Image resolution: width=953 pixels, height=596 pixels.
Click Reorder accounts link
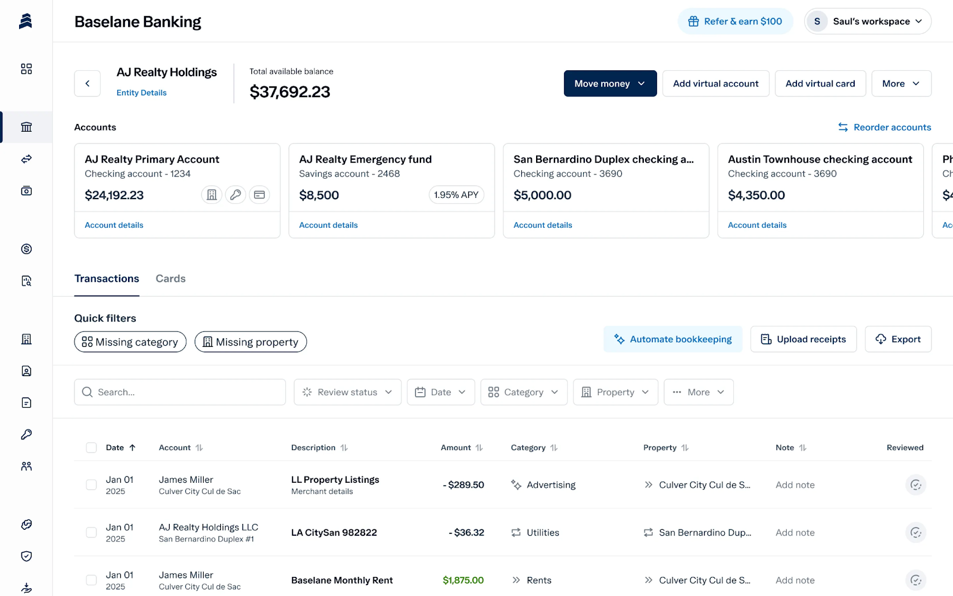(885, 128)
